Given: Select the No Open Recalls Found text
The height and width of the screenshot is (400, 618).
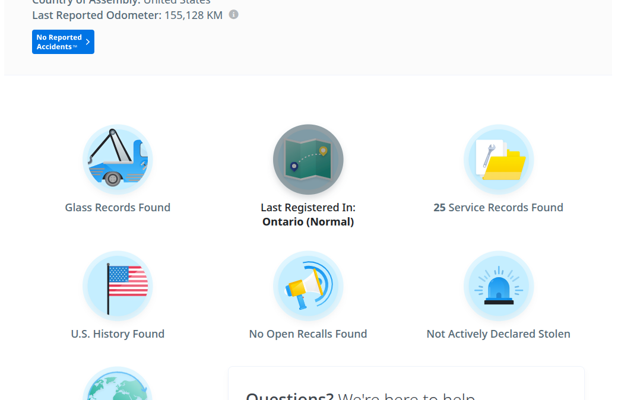Looking at the screenshot, I should point(308,334).
